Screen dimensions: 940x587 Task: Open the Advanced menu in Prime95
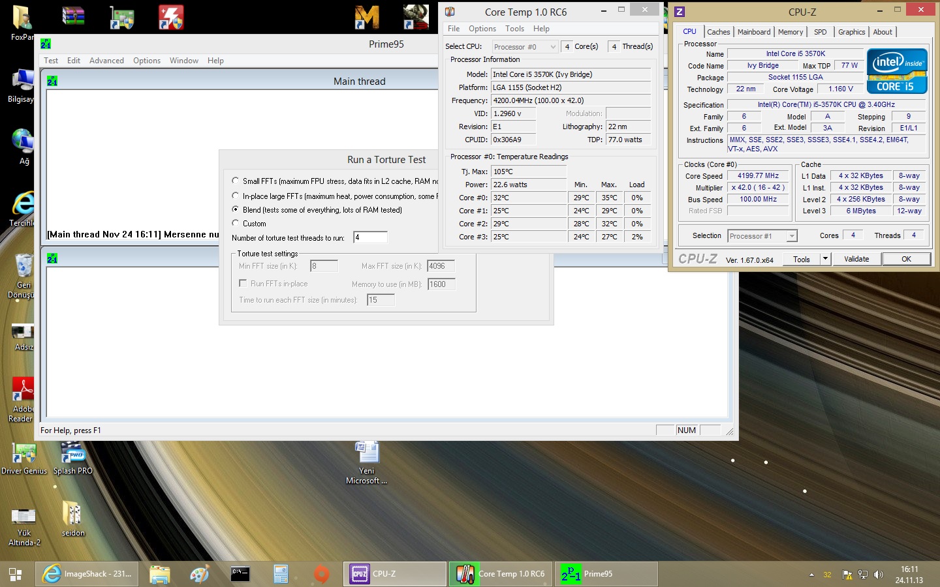click(x=106, y=61)
